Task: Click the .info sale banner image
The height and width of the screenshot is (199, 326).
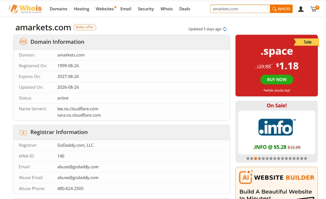Action: click(x=277, y=127)
